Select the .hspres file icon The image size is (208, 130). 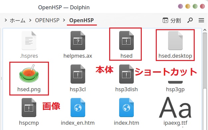[29, 40]
